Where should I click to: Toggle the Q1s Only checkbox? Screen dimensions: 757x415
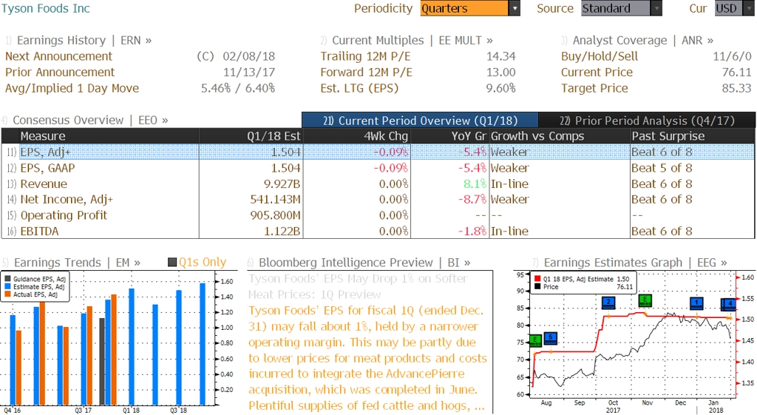[x=172, y=263]
